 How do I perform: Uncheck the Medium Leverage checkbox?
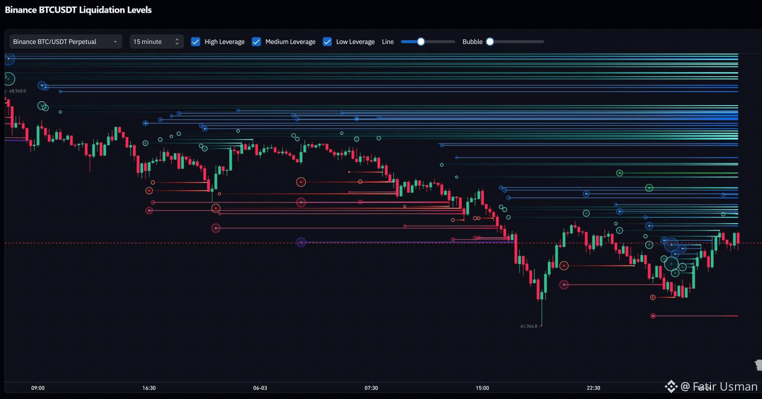point(256,42)
